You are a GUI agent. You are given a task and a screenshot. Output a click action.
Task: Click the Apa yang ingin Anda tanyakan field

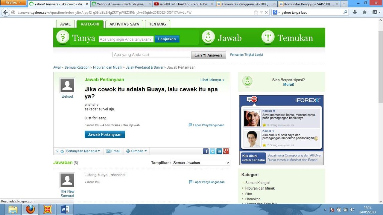[x=126, y=39]
